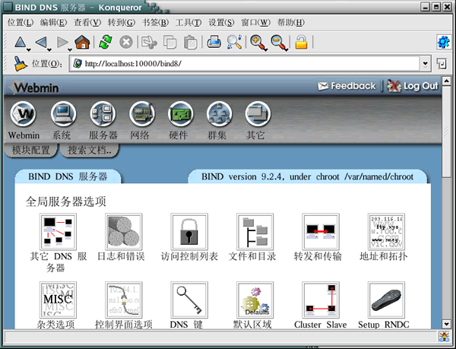Clear location bar with the broom icon
Screen dimensions: 456x349
20,63
